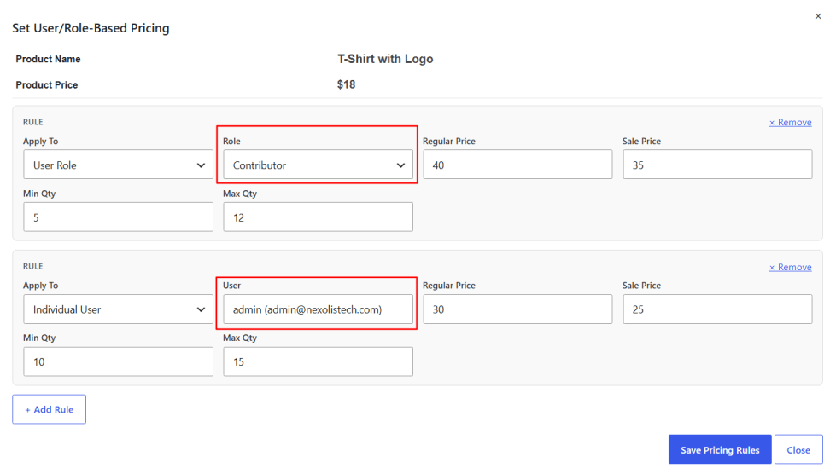Select the T-Shirt with Logo product name text

coord(385,59)
